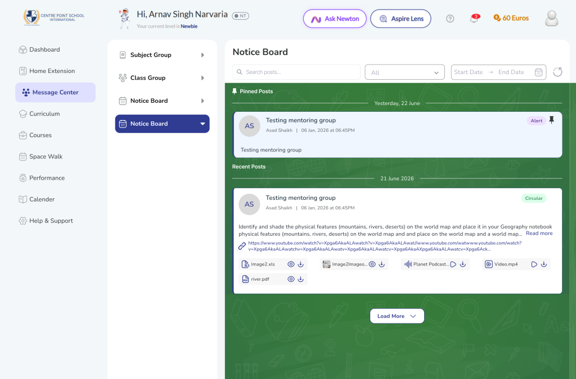
Task: Open Curriculum in the sidebar
Action: [44, 114]
